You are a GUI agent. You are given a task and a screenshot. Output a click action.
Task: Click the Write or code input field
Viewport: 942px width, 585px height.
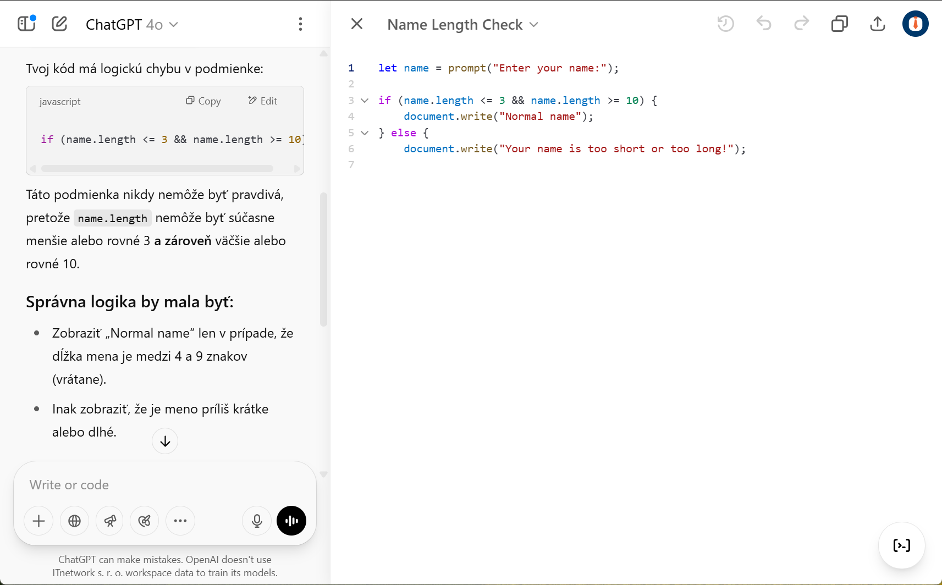[165, 485]
